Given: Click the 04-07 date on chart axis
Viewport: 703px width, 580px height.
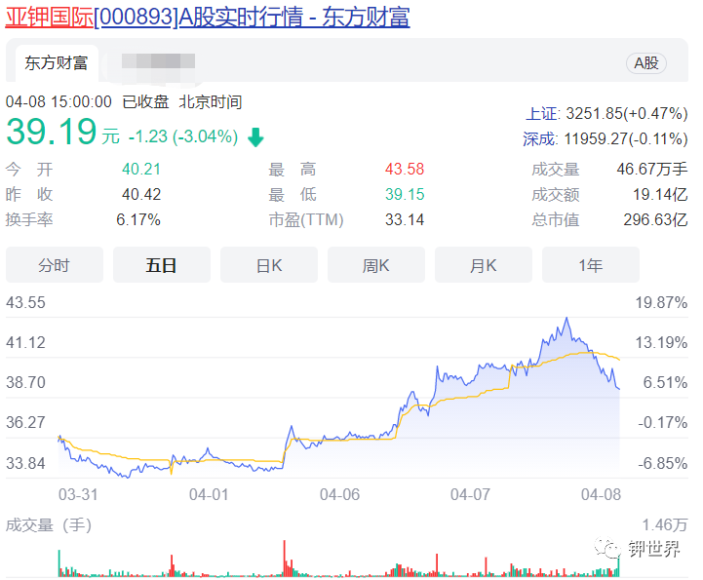Looking at the screenshot, I should [470, 495].
